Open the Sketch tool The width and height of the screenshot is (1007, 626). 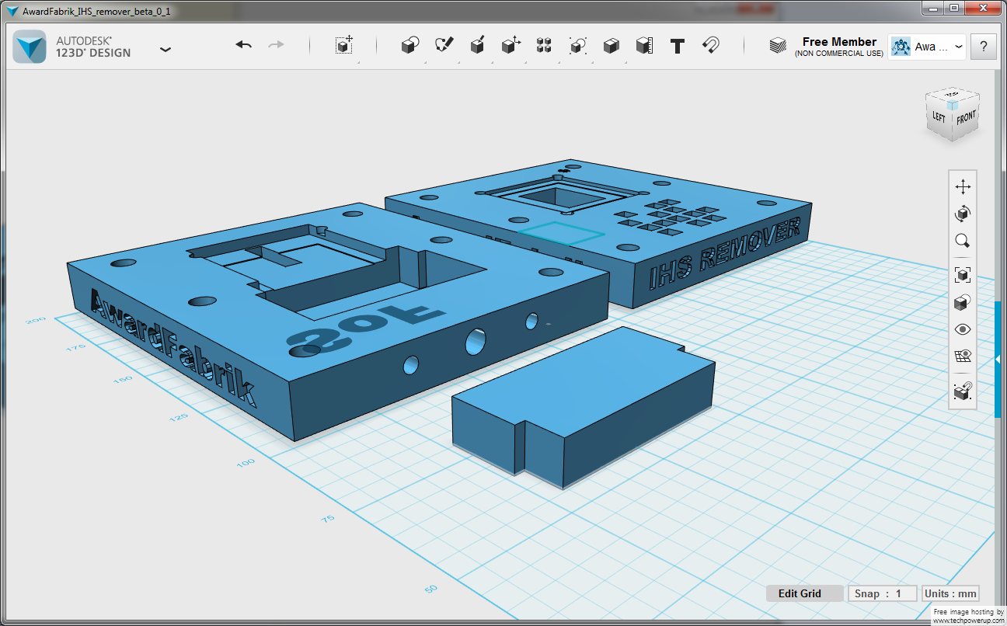[444, 46]
